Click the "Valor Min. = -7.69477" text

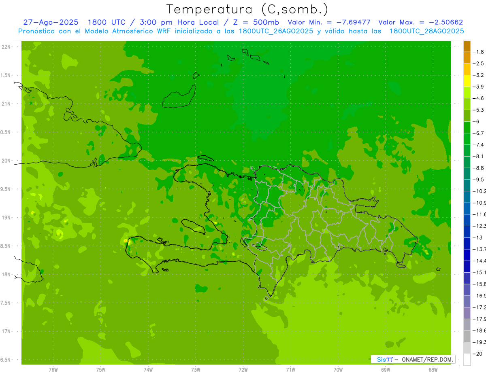click(x=329, y=22)
